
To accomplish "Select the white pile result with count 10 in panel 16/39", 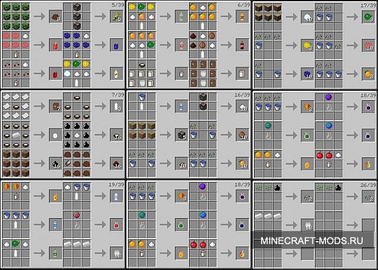I will 242,106.
